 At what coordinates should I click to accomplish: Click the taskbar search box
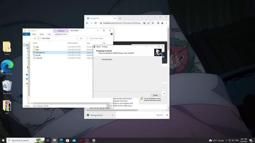click(x=25, y=140)
